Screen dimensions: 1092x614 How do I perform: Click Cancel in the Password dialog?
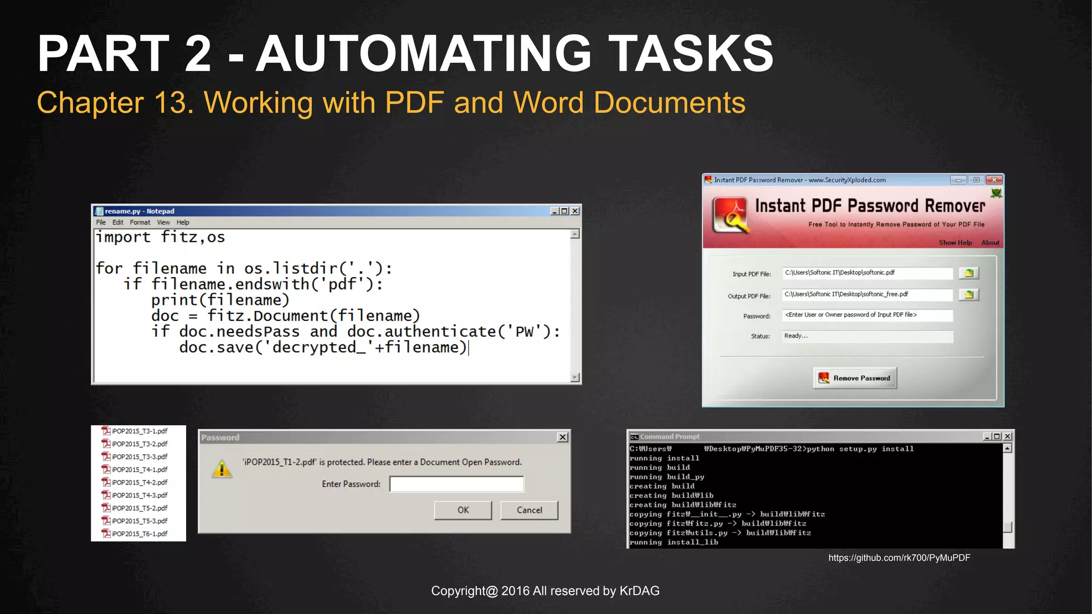pos(529,510)
